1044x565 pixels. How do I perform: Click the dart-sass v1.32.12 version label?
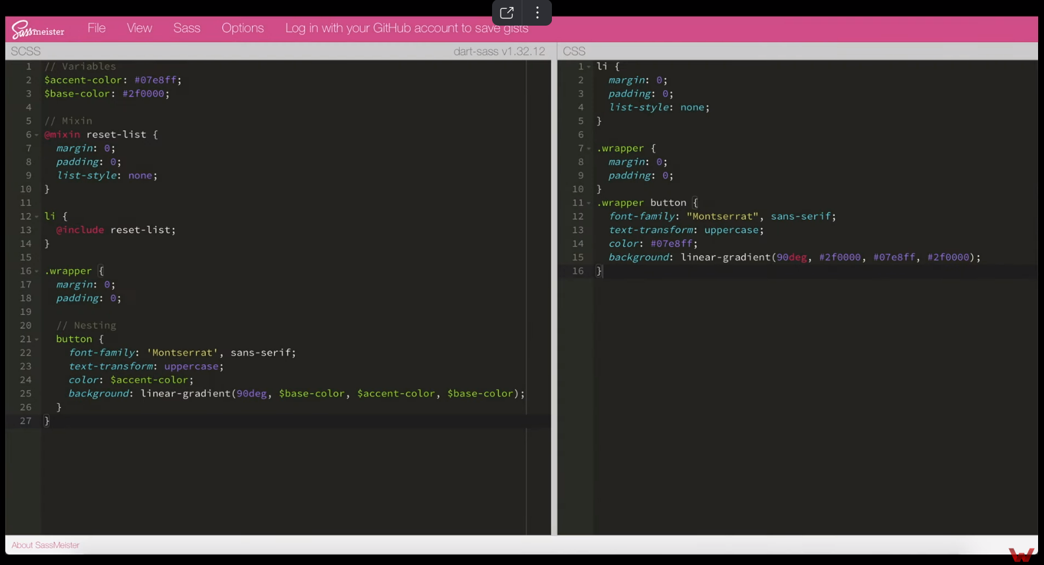[499, 51]
